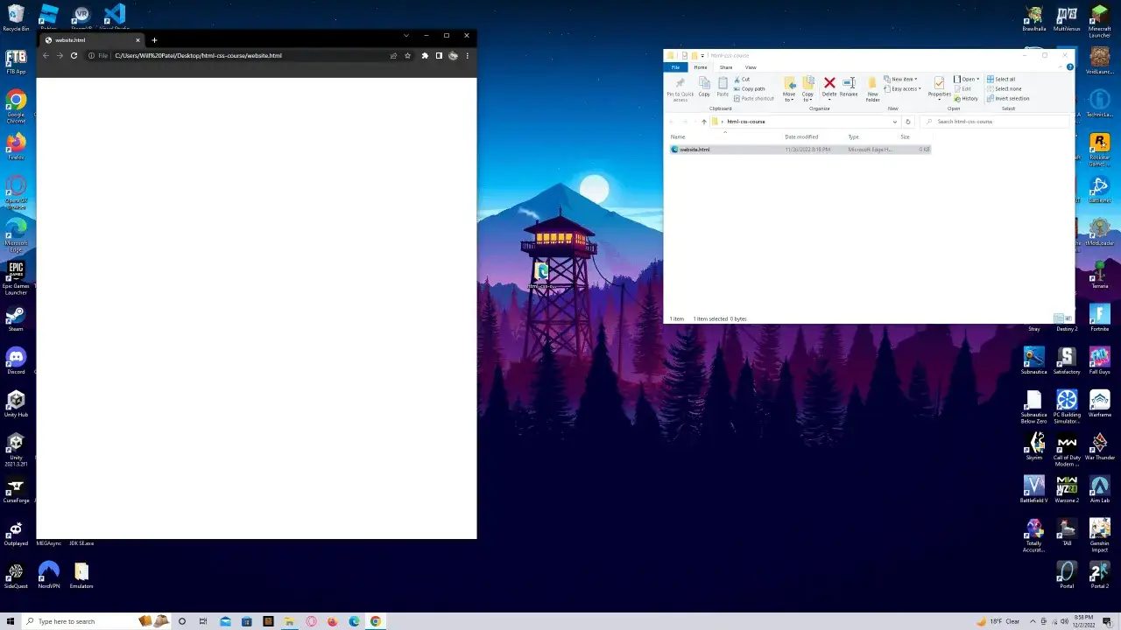
Task: Close the website.html Chrome tab
Action: 137,40
